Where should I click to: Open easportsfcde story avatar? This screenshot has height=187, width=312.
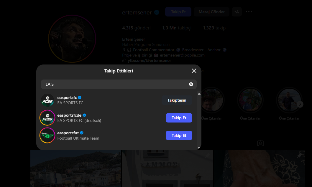[x=47, y=118]
